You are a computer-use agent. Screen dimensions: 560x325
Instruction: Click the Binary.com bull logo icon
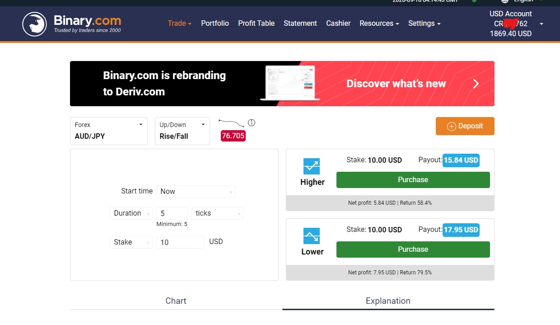[35, 24]
